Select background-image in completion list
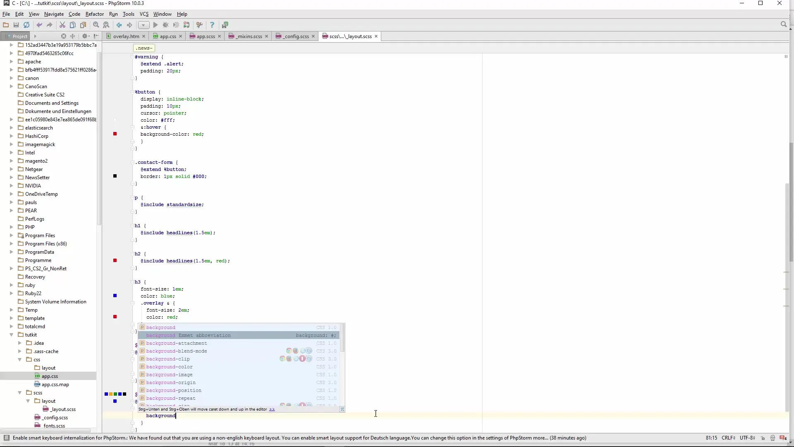 239,375
